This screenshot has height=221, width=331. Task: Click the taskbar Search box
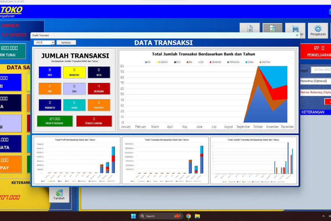pos(161,216)
